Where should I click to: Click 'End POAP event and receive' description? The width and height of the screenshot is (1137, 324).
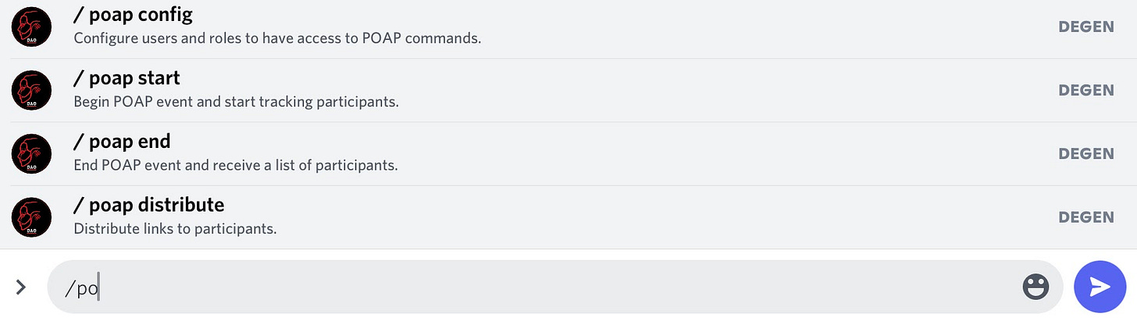click(235, 165)
